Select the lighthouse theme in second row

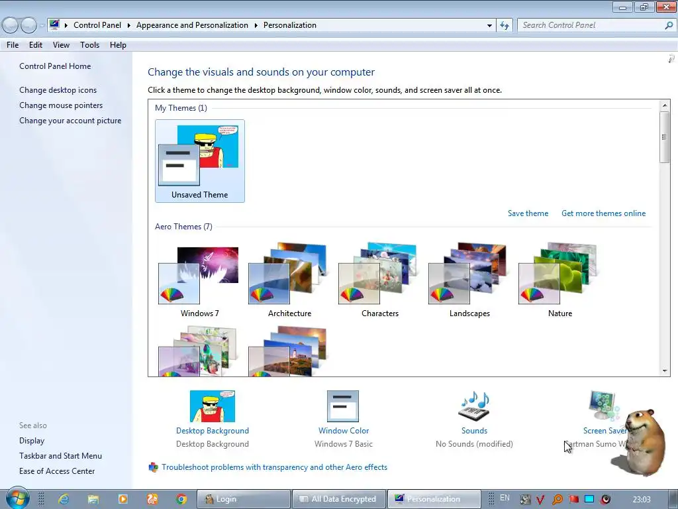pos(287,351)
